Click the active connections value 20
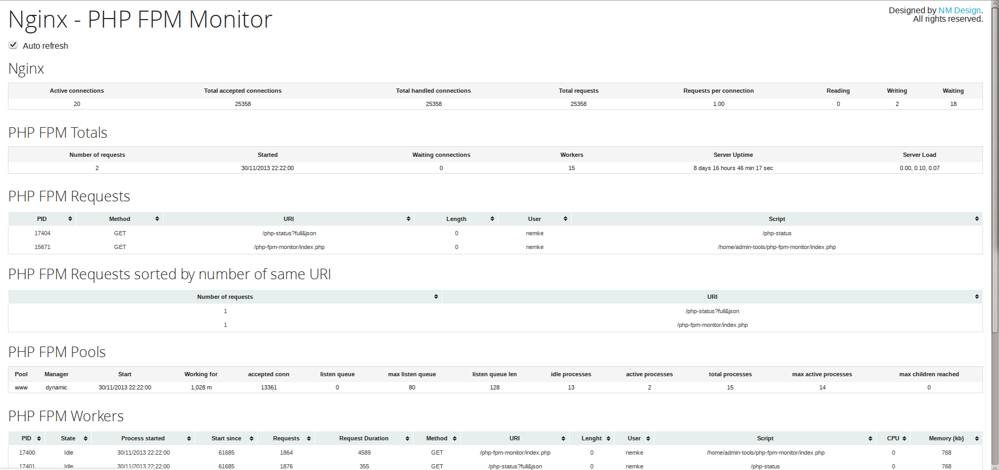 [77, 104]
